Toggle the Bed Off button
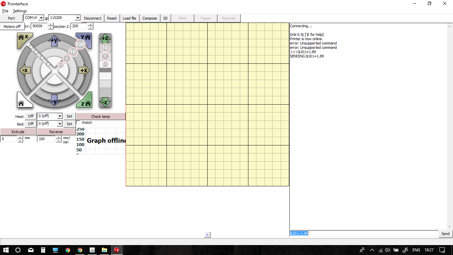453x255 pixels. [31, 124]
